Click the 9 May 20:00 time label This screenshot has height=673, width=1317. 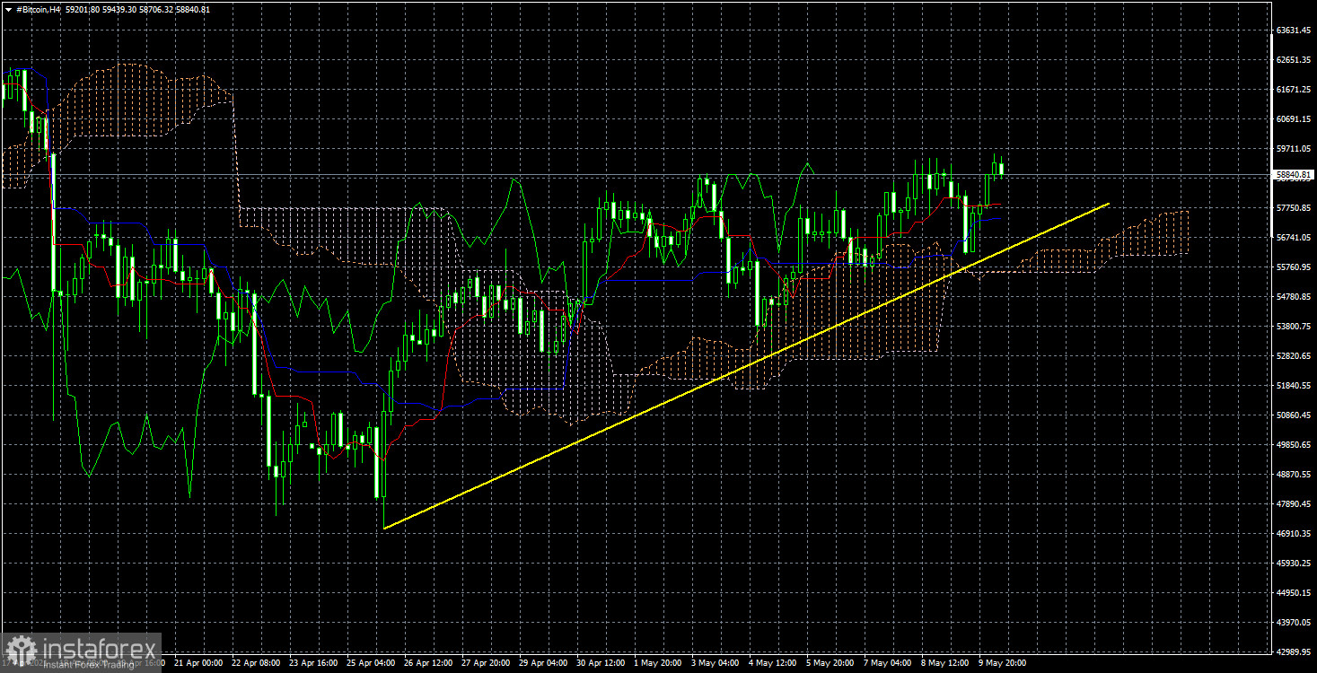tap(1003, 663)
